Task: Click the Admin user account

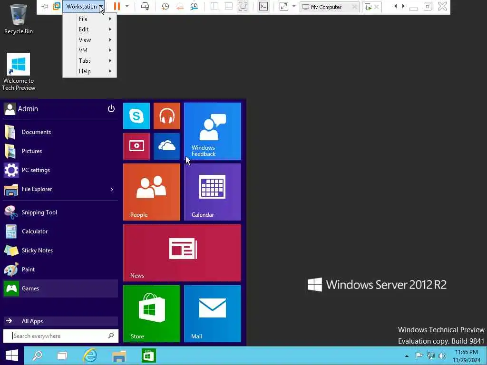Action: (21, 109)
